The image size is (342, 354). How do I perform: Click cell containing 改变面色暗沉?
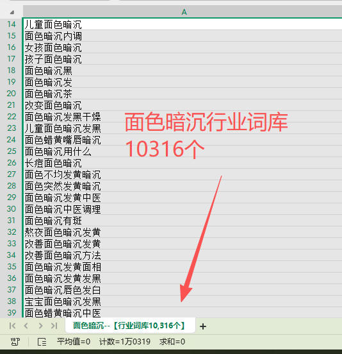pos(183,105)
